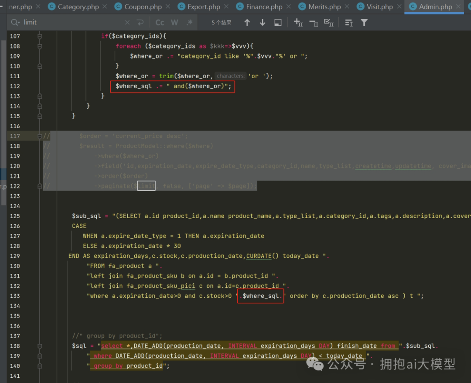Add selection for next occurrence
The image size is (471, 383).
(298, 22)
